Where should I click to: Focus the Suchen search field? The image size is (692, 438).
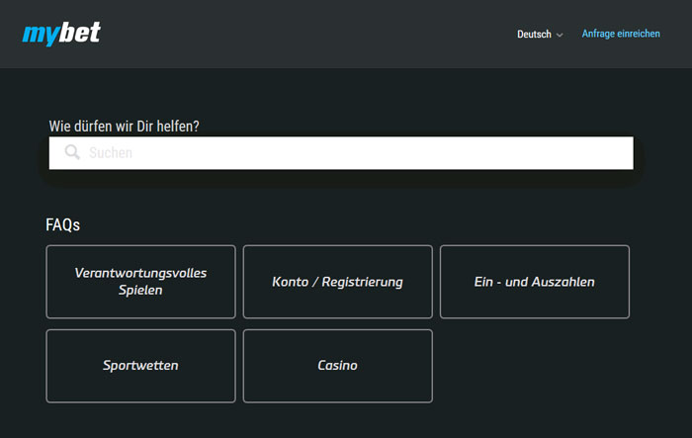click(341, 153)
